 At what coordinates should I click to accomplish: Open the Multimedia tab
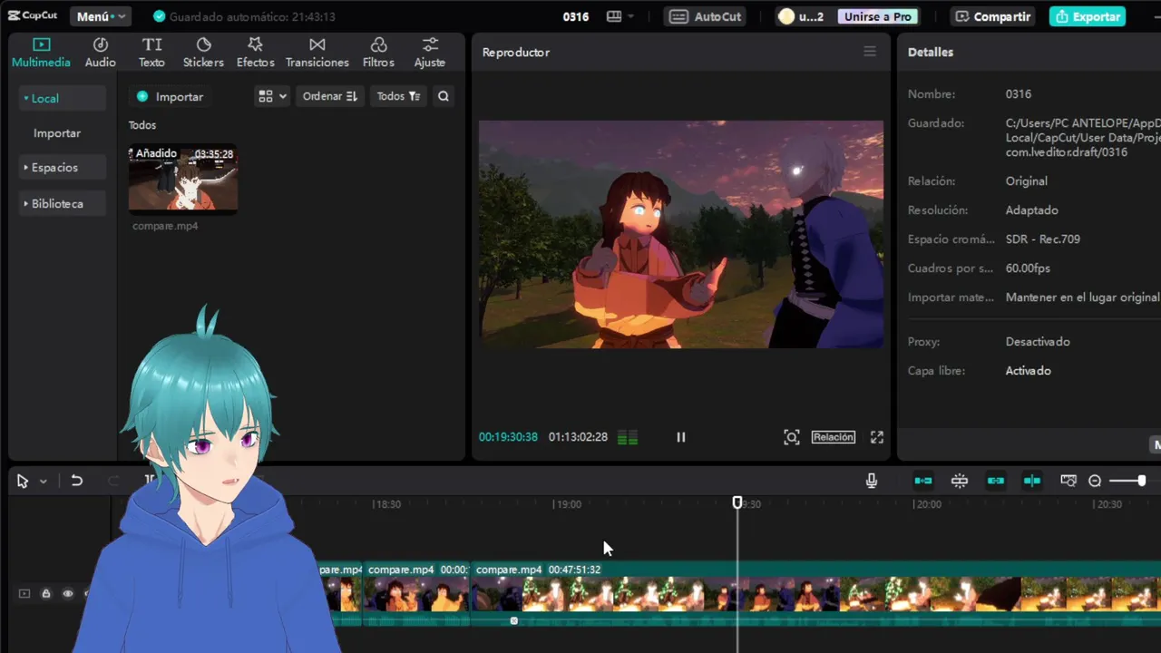coord(41,53)
